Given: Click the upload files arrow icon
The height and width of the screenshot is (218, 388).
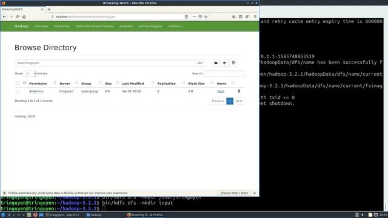Looking at the screenshot, I should coord(224,63).
